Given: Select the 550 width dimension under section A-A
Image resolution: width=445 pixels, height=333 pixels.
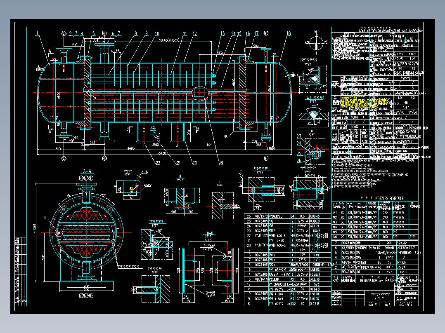Looking at the screenshot, I should coord(86,289).
